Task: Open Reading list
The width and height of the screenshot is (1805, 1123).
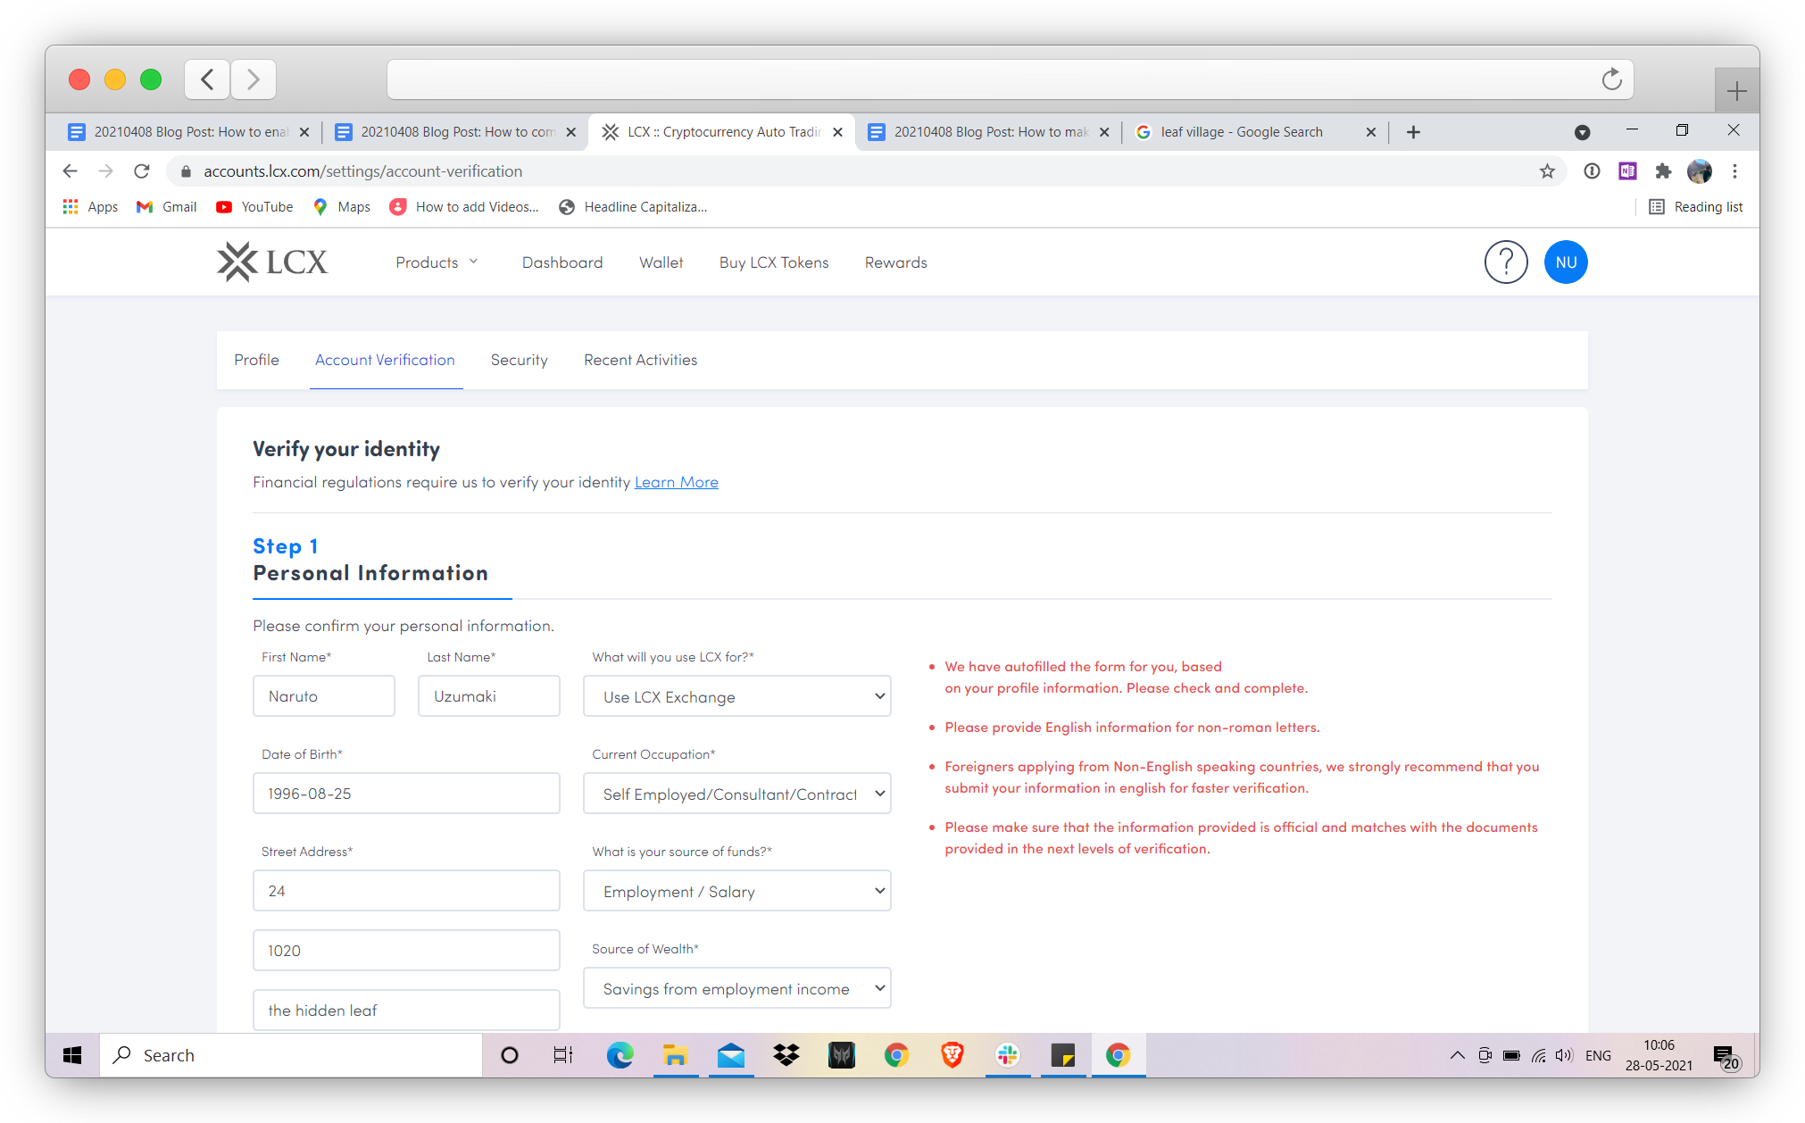Action: pos(1695,207)
